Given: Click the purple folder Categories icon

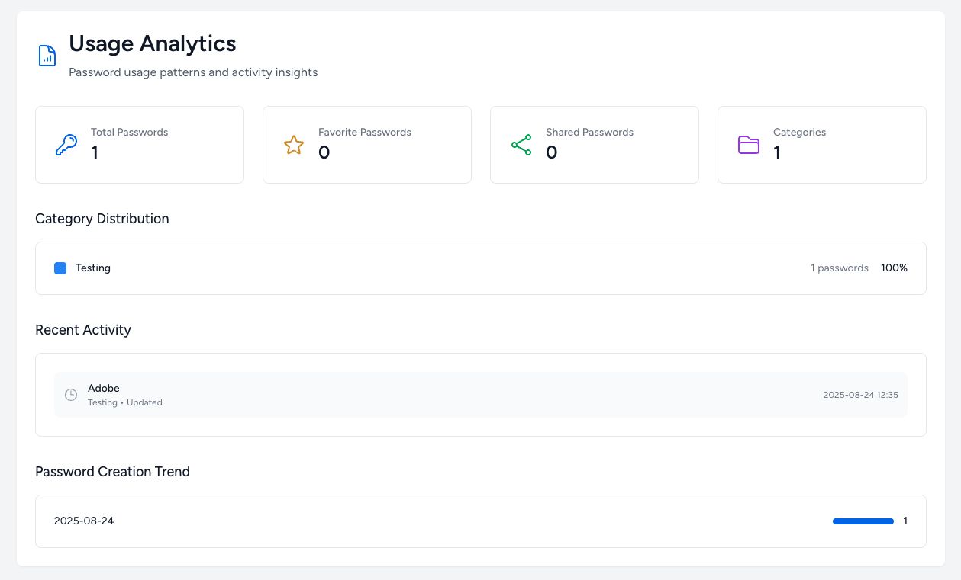Looking at the screenshot, I should click(x=749, y=145).
